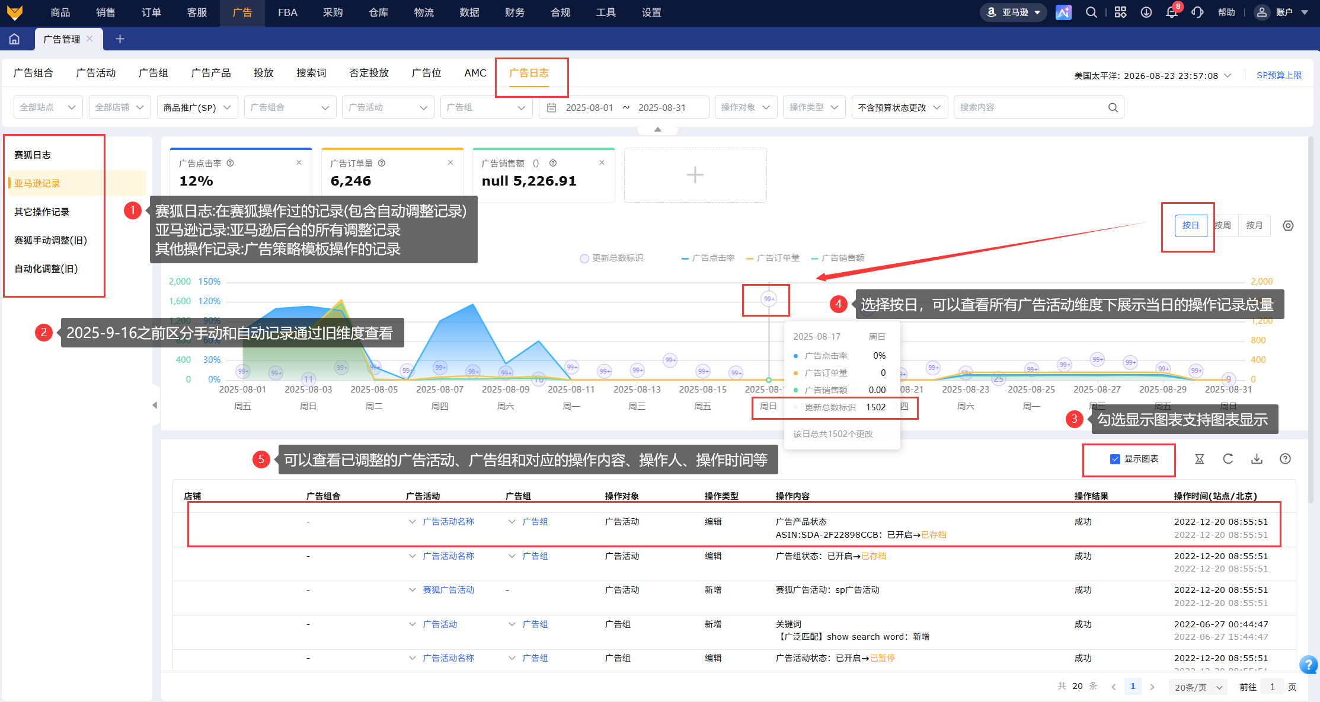The image size is (1320, 702).
Task: Open table help question icon
Action: (1285, 459)
